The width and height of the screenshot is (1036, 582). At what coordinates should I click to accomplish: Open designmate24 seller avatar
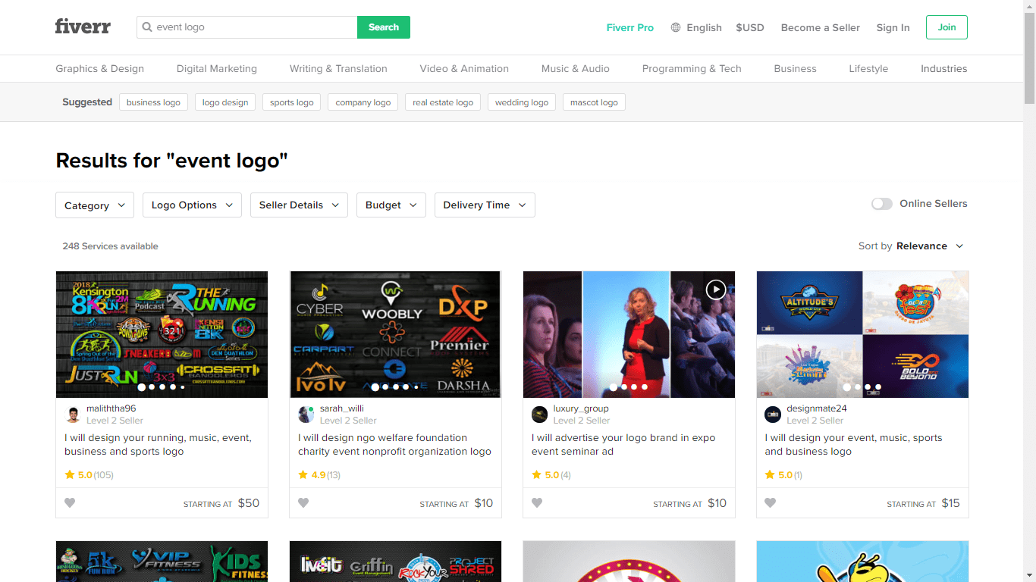[x=773, y=415]
